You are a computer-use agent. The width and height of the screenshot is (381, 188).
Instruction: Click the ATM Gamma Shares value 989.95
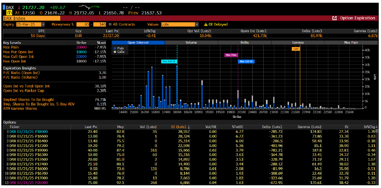pos(101,108)
